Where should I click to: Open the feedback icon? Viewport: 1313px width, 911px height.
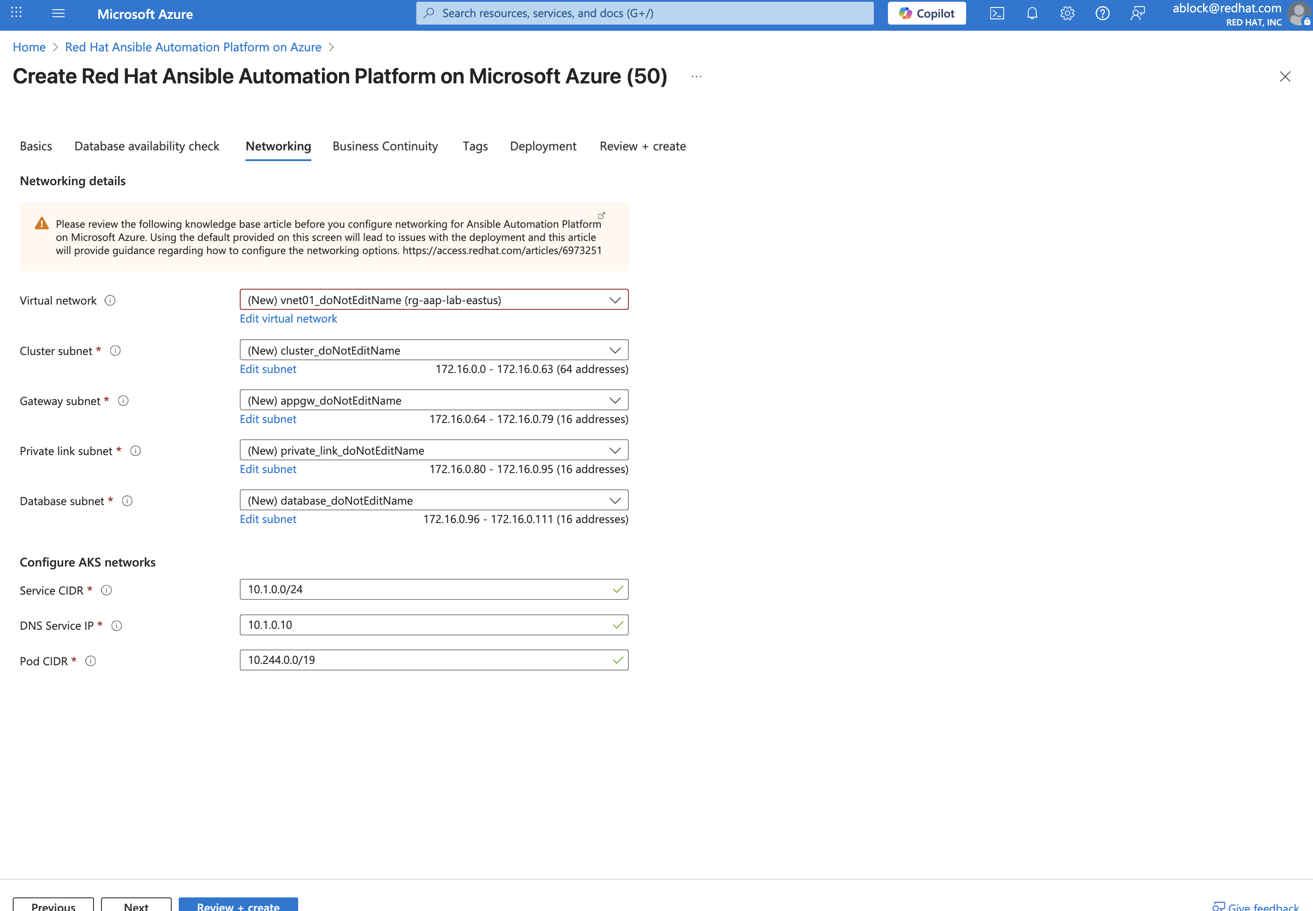(x=1138, y=13)
